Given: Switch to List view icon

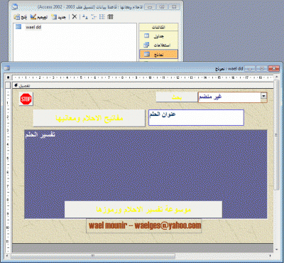Looking at the screenshot, I should point(102,16).
